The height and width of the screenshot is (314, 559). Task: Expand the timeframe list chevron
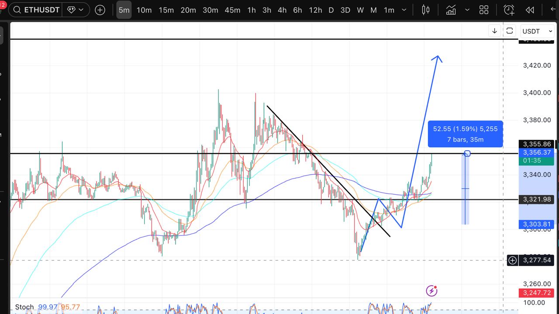(x=404, y=10)
